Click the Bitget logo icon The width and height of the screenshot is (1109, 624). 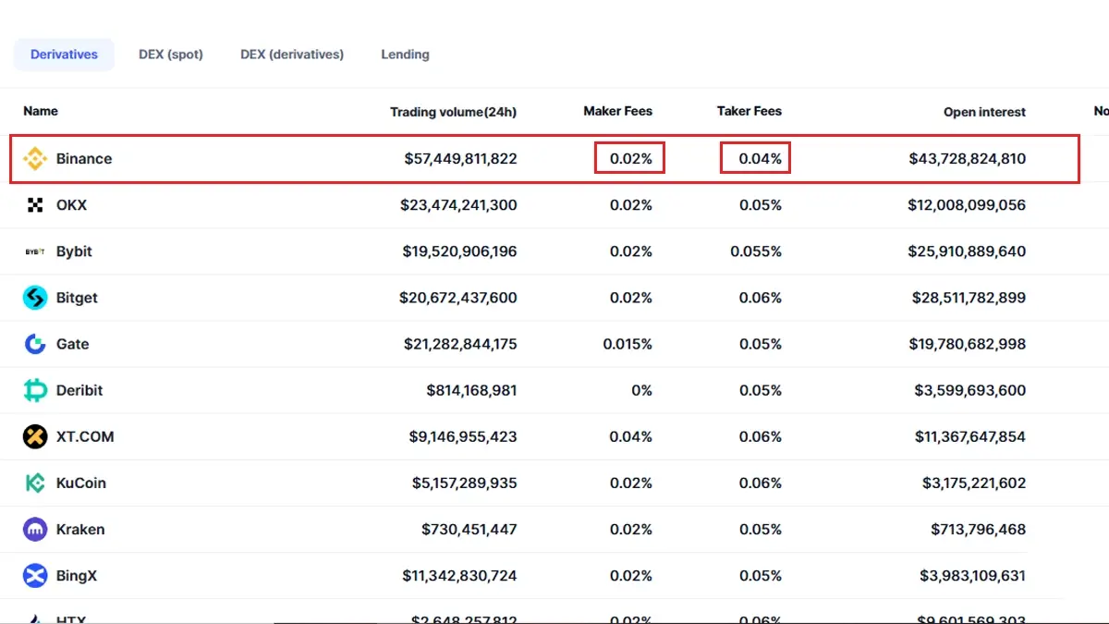point(35,298)
